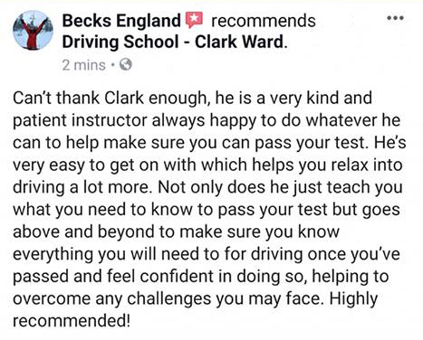Click the red recommendation star badge
Viewport: 423px width, 340px height.
pyautogui.click(x=194, y=20)
